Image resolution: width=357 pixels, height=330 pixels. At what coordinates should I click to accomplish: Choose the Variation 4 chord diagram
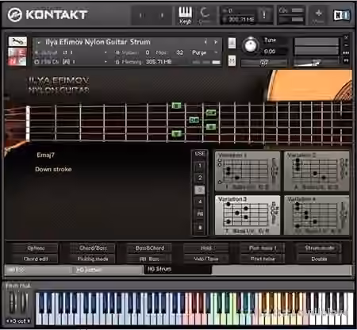[317, 215]
